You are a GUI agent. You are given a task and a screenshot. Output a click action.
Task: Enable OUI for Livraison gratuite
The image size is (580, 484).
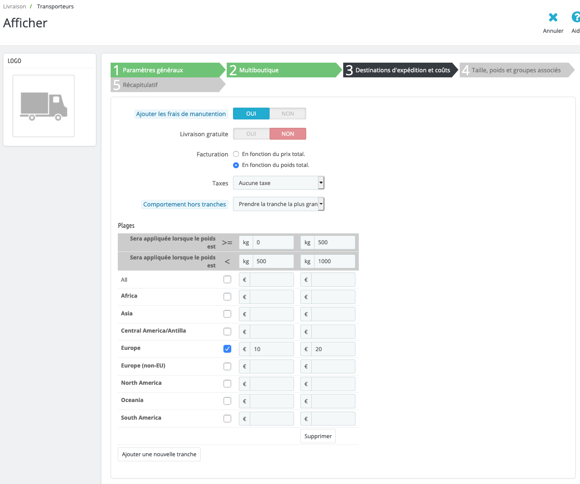tap(251, 134)
